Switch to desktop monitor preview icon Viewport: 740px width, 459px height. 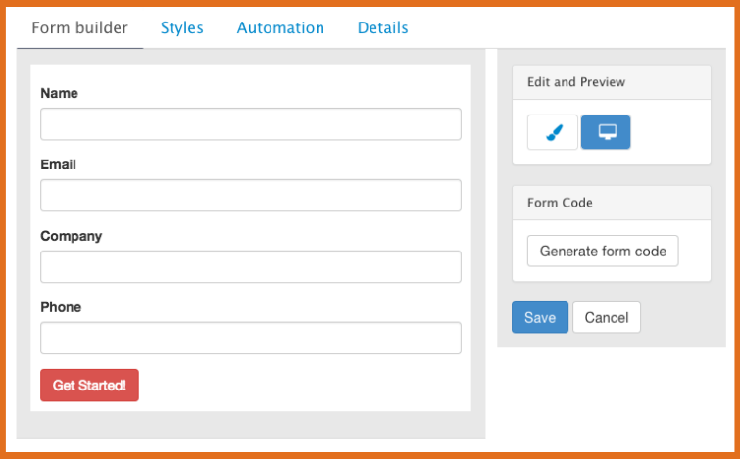click(606, 132)
